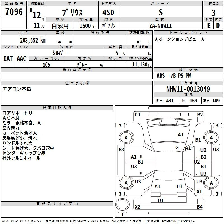The width and height of the screenshot is (224, 224).
Task: Select the overall score 3
Action: point(213,13)
